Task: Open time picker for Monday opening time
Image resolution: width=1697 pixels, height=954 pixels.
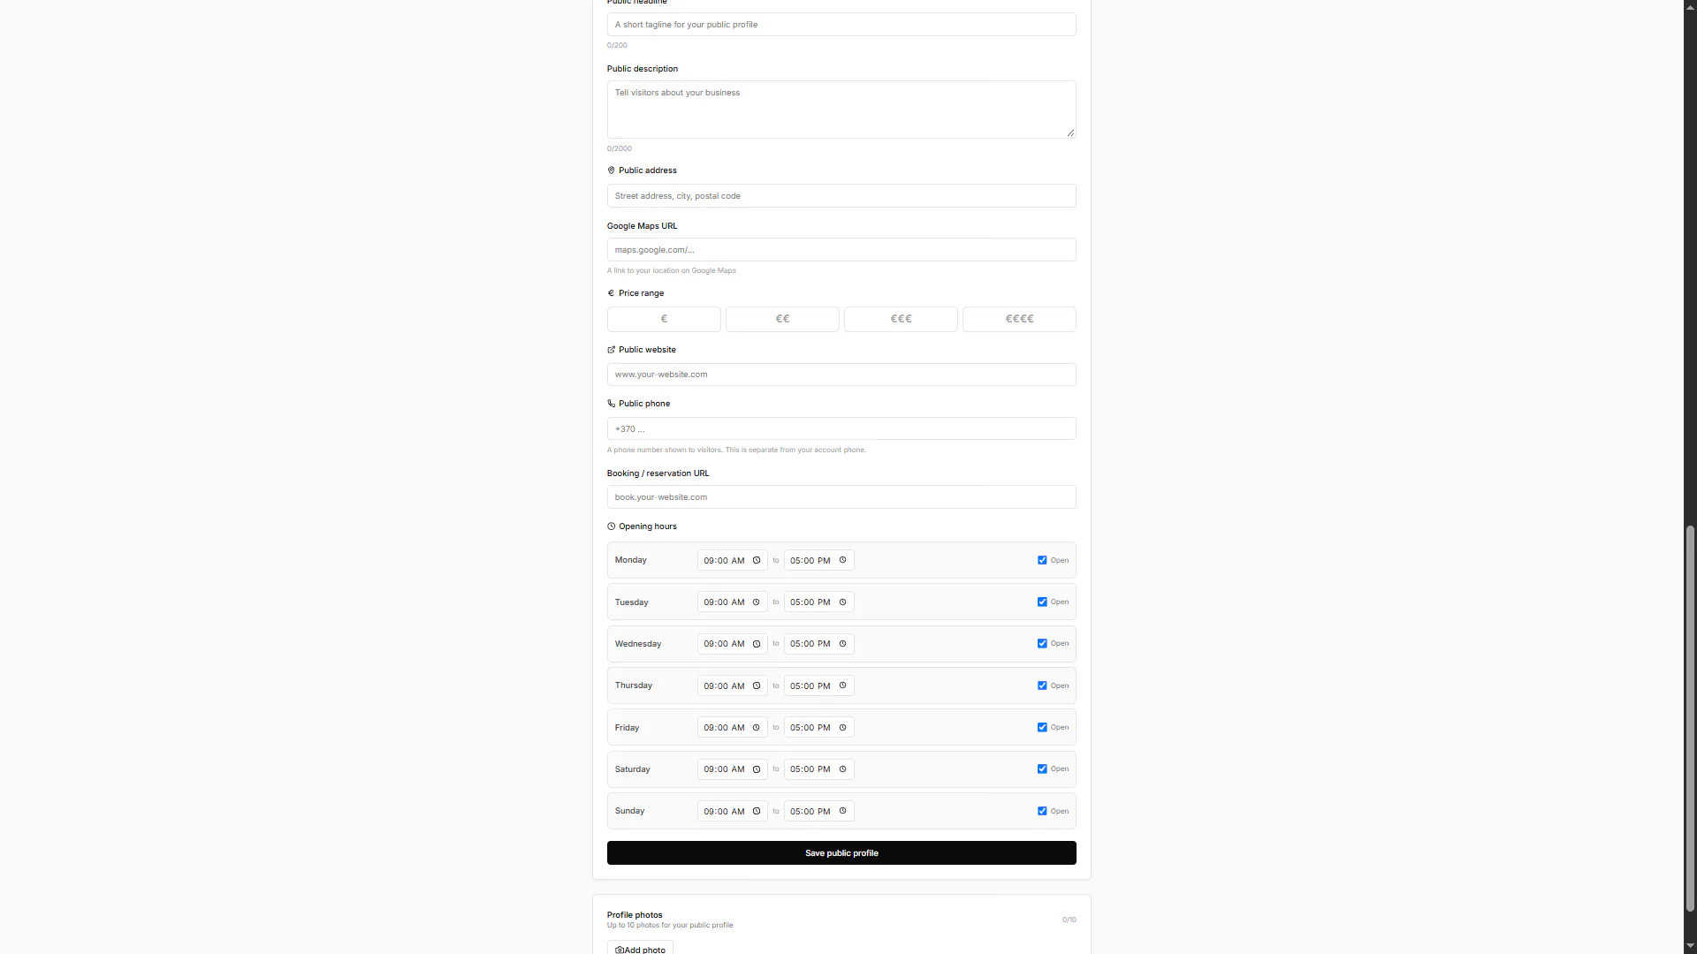Action: point(757,561)
